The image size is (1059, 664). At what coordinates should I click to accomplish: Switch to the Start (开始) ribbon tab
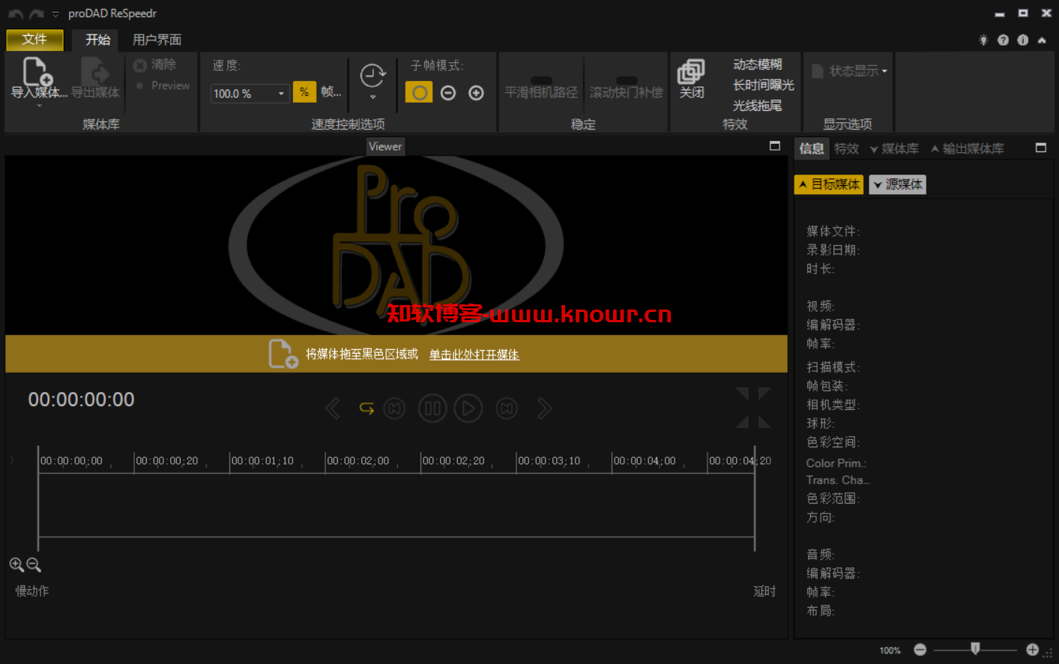[97, 40]
